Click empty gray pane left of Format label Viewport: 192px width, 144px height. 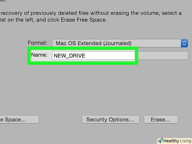coord(13,43)
